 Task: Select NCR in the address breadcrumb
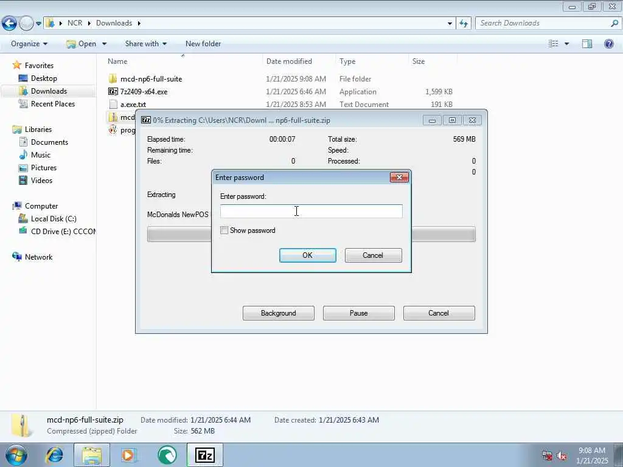[x=75, y=23]
